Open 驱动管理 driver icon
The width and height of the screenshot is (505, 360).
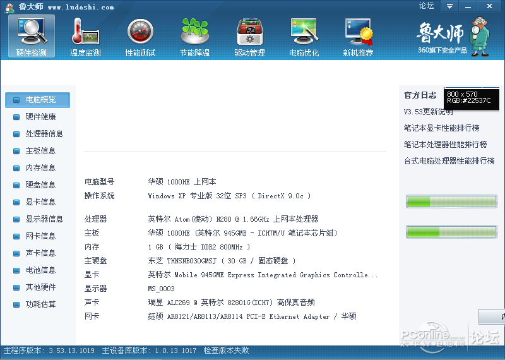(x=249, y=37)
